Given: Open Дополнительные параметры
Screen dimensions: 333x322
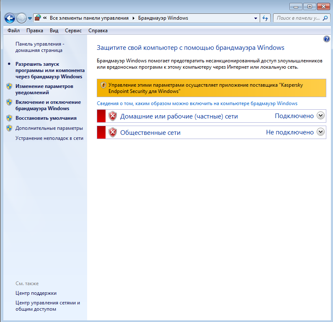Looking at the screenshot, I should [49, 128].
